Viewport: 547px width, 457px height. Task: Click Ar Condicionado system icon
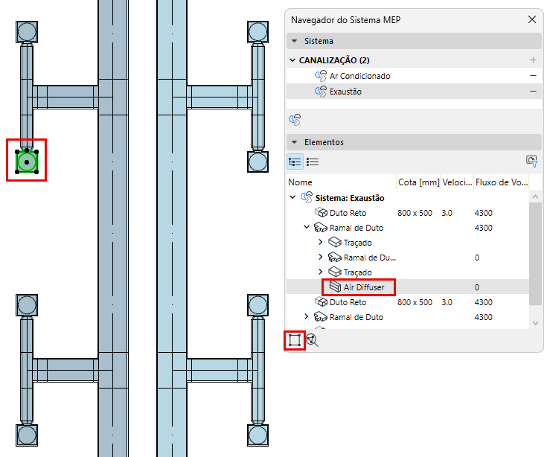[x=320, y=76]
